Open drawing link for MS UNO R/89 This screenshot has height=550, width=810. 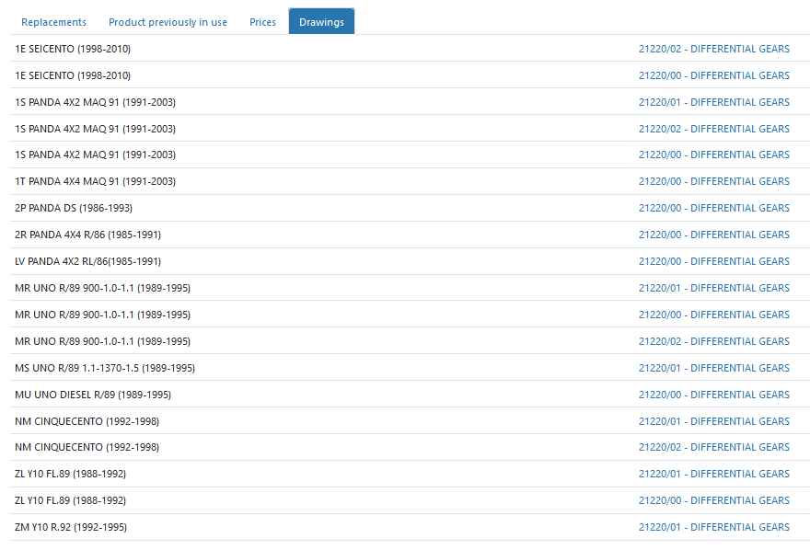click(713, 368)
